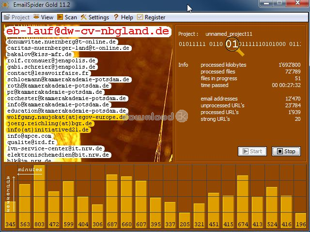Select highlighted info(at)initiatived21.de entry

[48, 130]
